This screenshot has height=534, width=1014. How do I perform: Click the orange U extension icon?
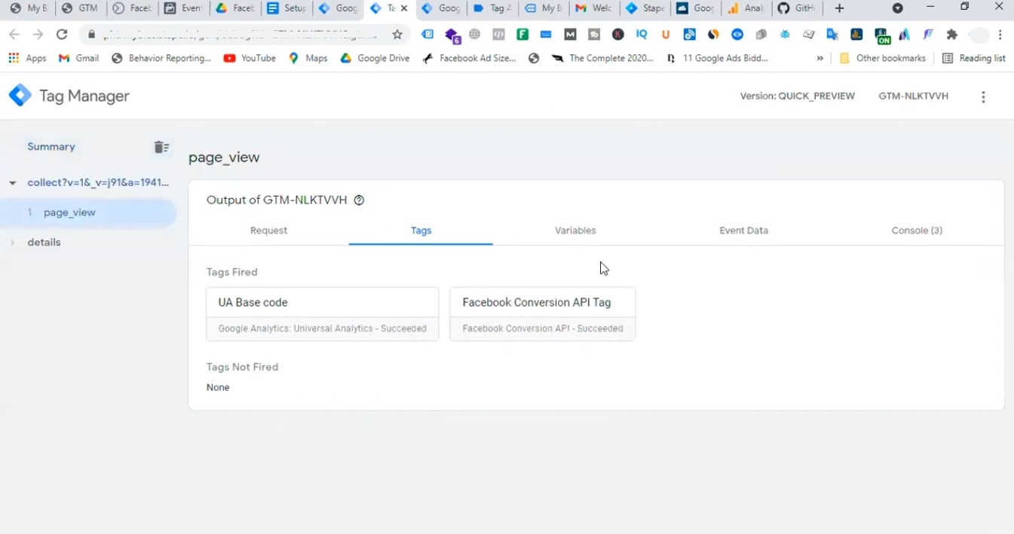[x=666, y=35]
